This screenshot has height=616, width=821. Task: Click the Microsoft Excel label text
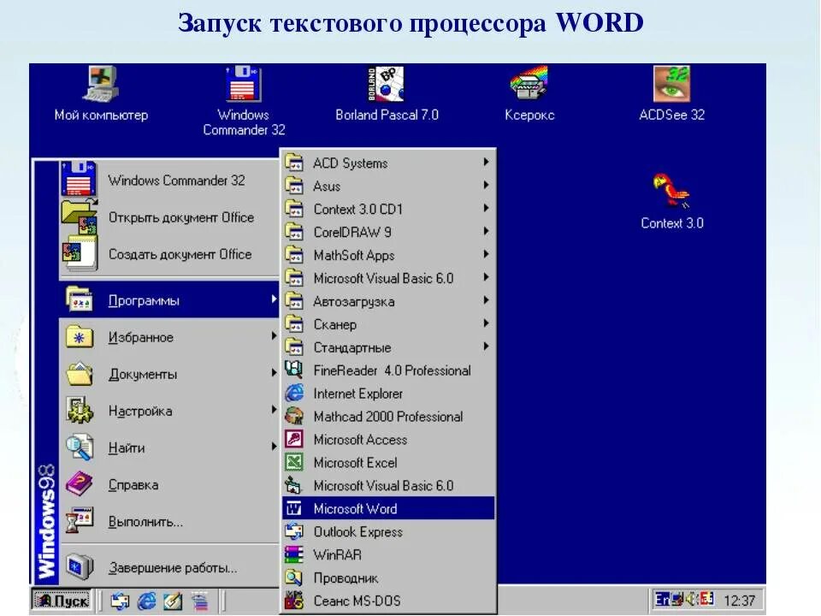355,463
